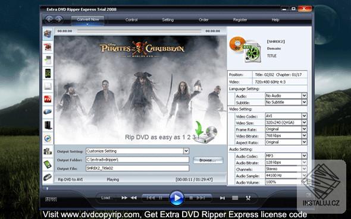Click the 'Title: 02/02 Chapter: 01/17' position value
351x219 pixels.
coord(278,75)
